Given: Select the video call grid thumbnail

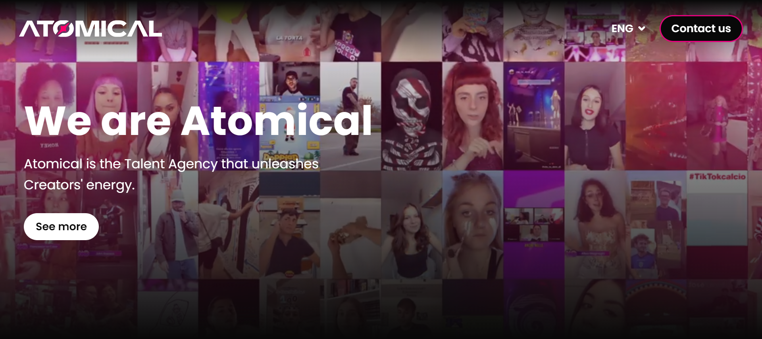Looking at the screenshot, I should [534, 225].
